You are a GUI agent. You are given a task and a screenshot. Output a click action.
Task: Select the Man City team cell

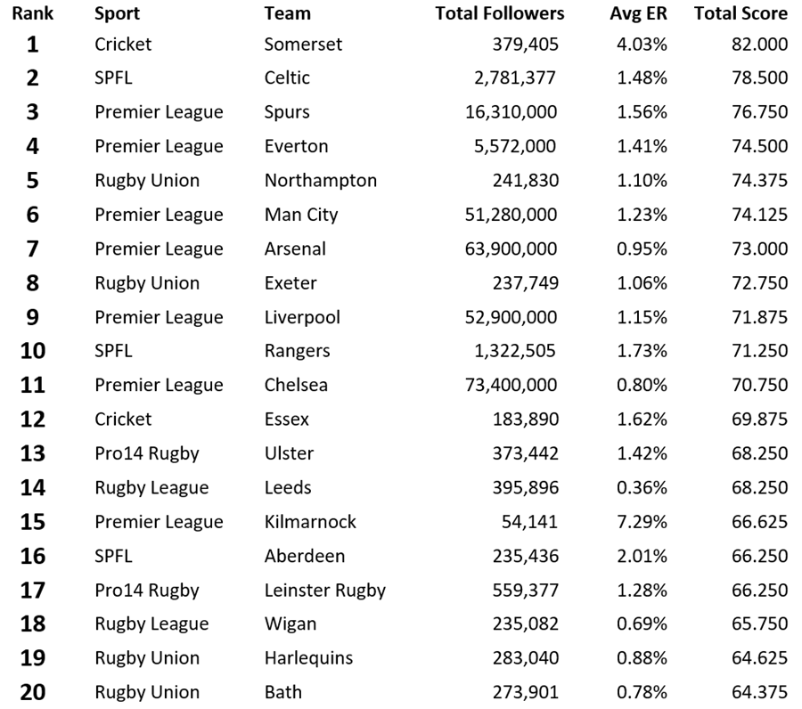301,216
